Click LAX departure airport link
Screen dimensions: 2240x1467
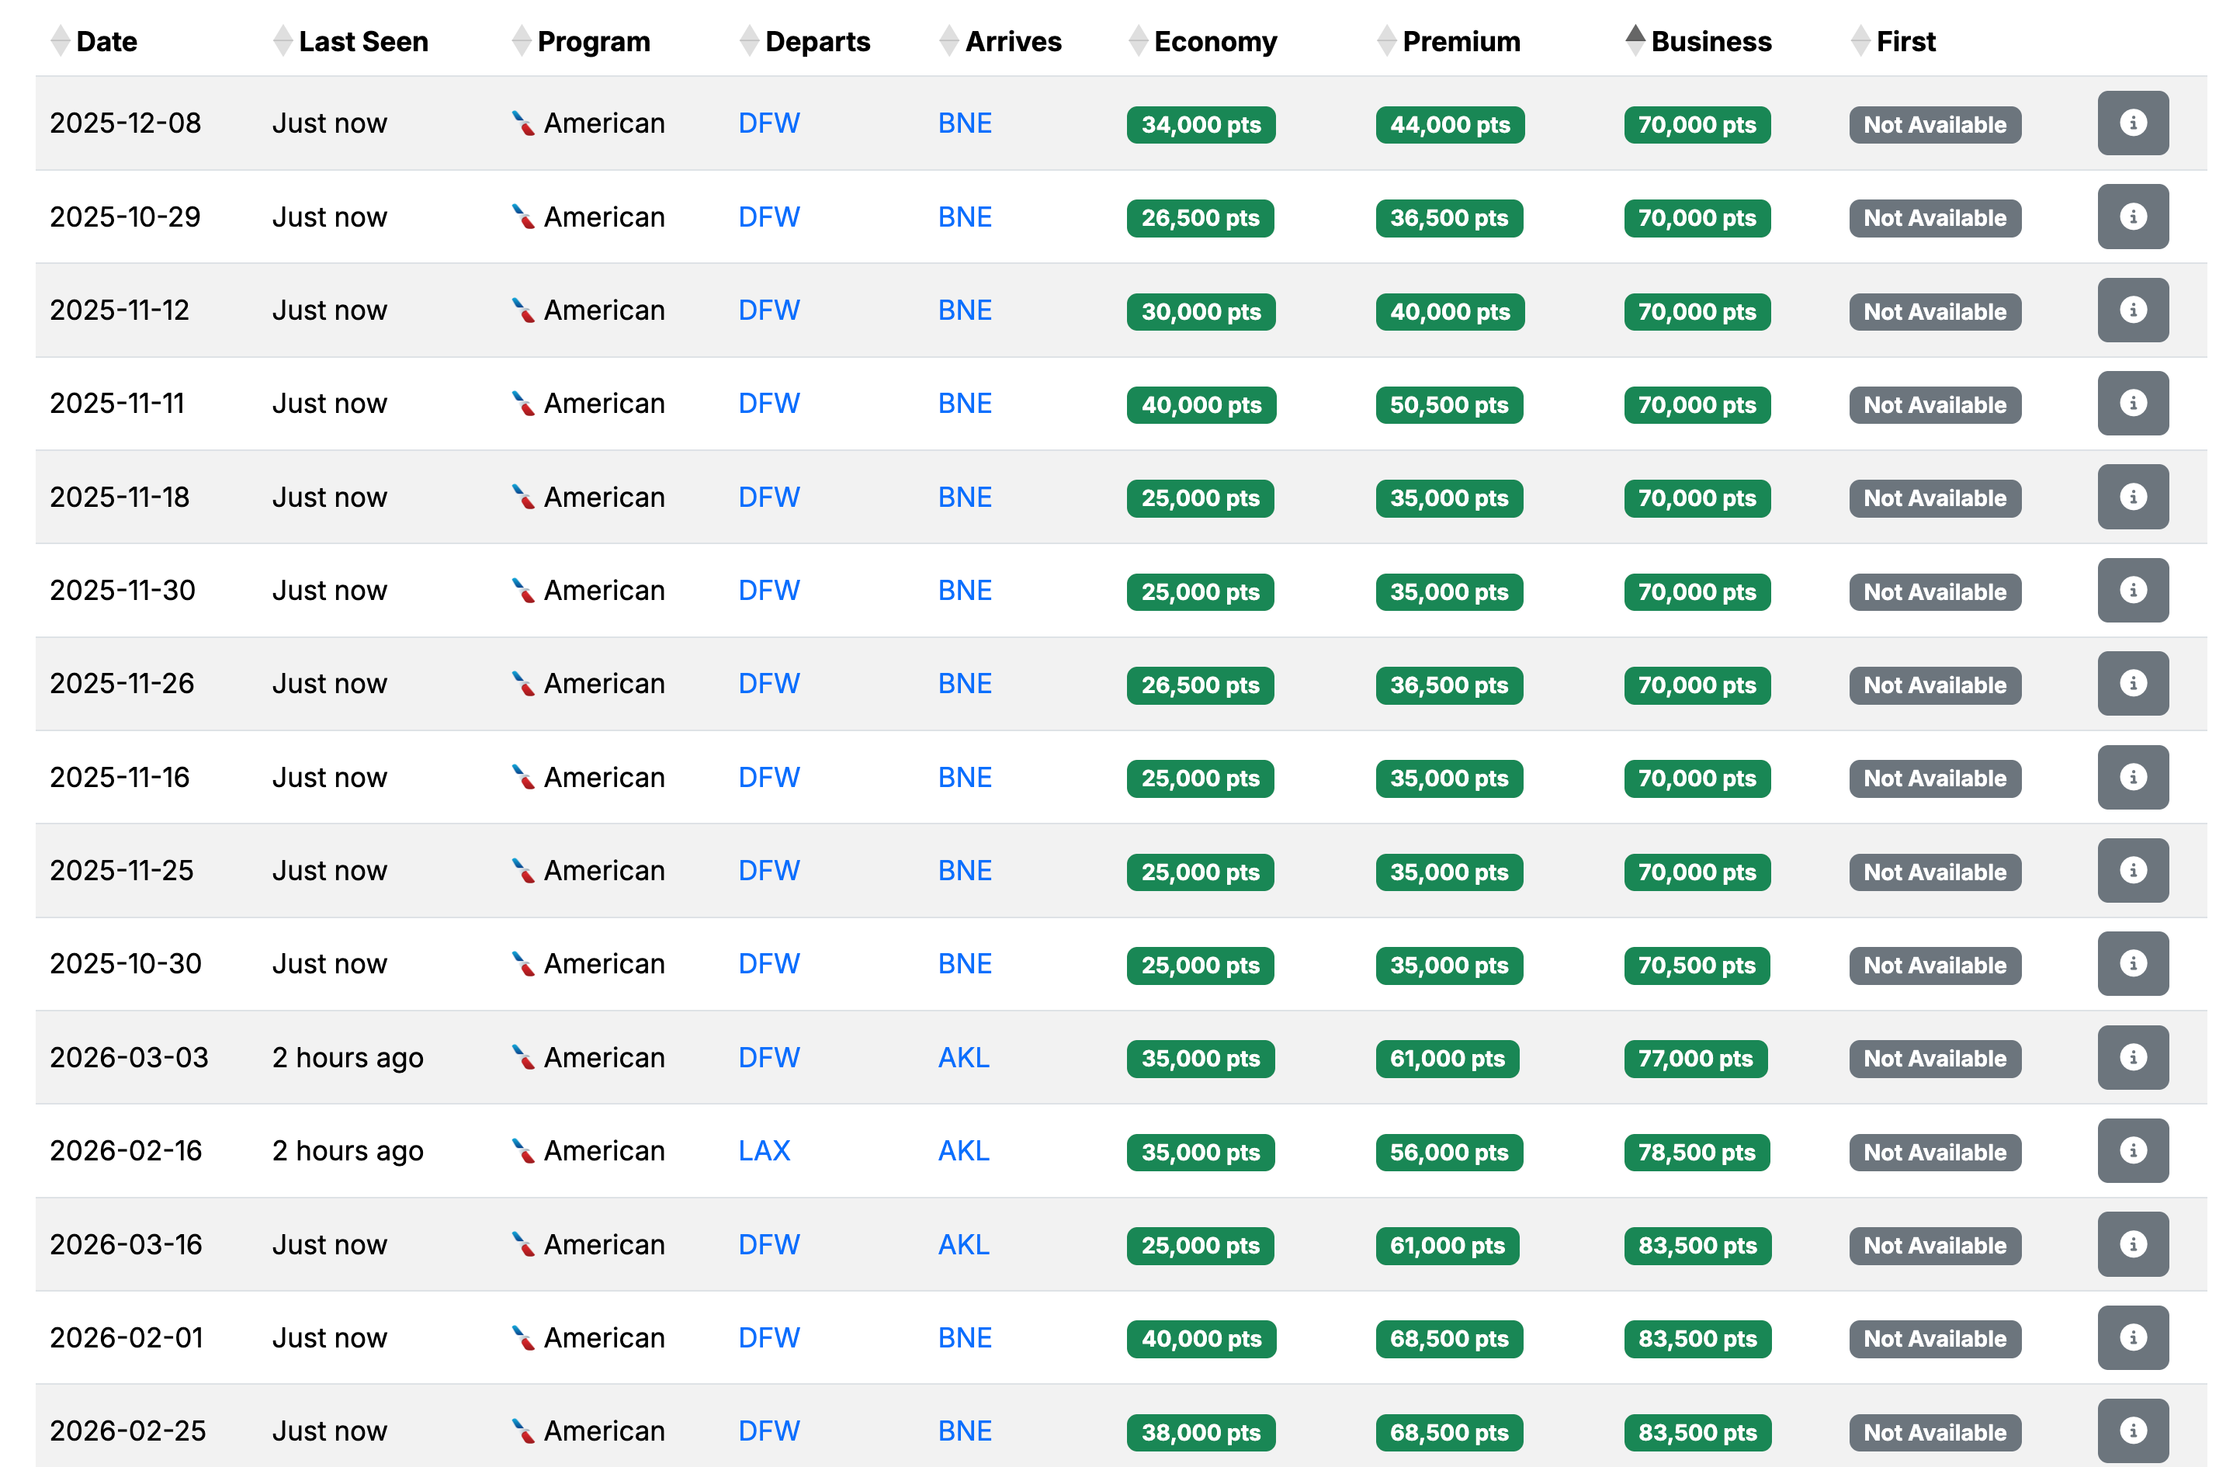point(763,1151)
